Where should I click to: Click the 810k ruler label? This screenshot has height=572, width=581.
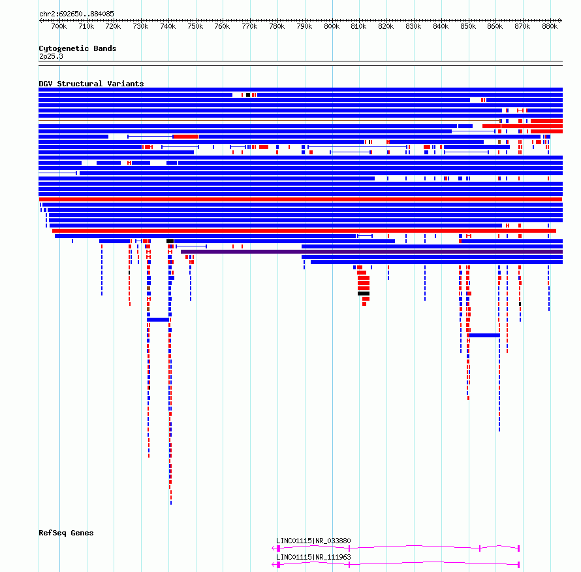tap(358, 27)
